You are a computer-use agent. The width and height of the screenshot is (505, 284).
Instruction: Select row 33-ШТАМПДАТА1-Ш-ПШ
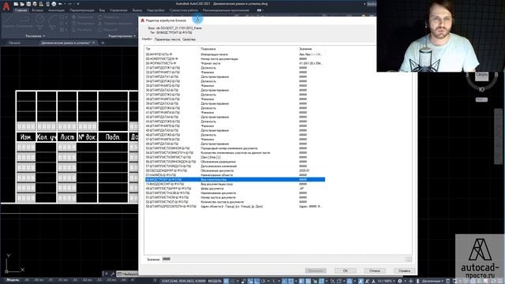click(x=235, y=77)
